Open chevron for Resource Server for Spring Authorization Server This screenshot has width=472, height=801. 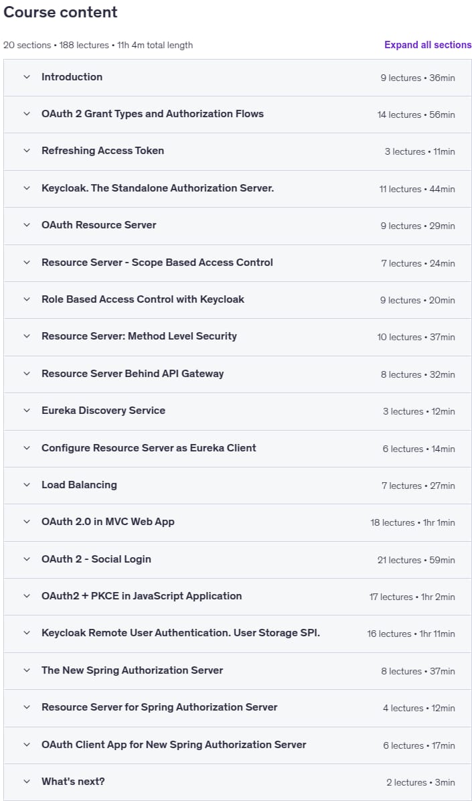(x=27, y=707)
